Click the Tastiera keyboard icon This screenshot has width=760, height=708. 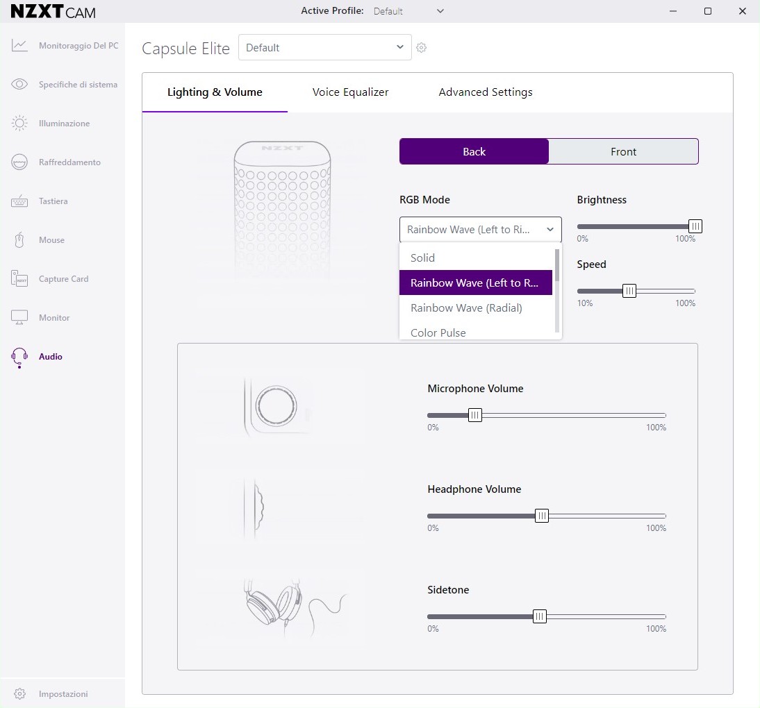(19, 201)
